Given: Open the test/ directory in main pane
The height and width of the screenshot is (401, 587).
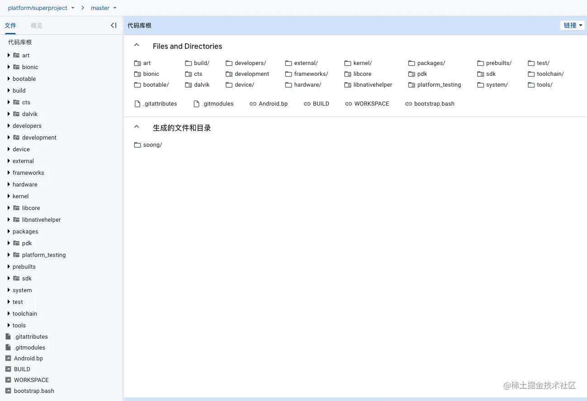Looking at the screenshot, I should coord(543,63).
